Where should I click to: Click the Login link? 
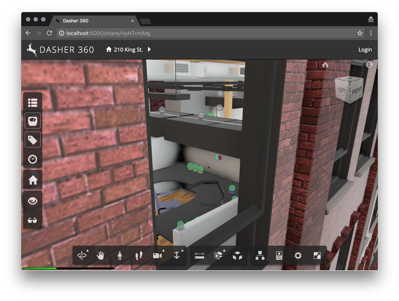point(365,50)
